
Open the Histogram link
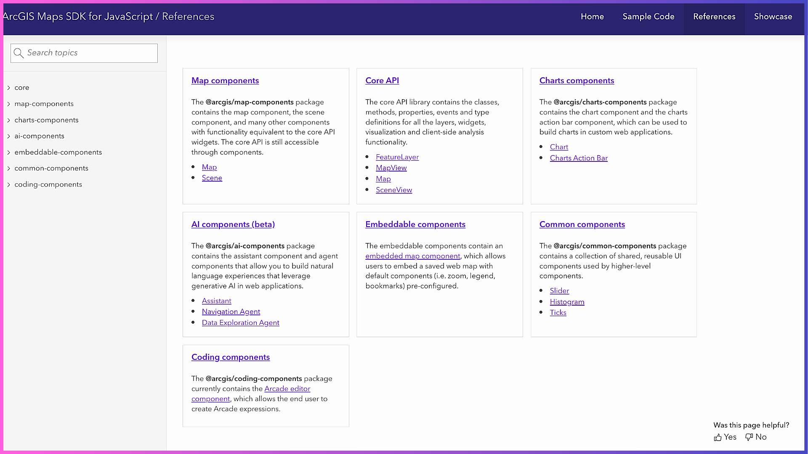click(x=567, y=302)
